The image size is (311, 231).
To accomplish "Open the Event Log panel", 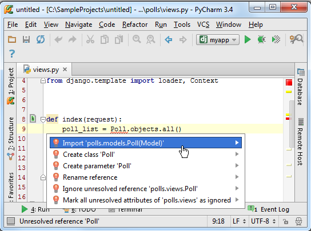I will point(269,209).
